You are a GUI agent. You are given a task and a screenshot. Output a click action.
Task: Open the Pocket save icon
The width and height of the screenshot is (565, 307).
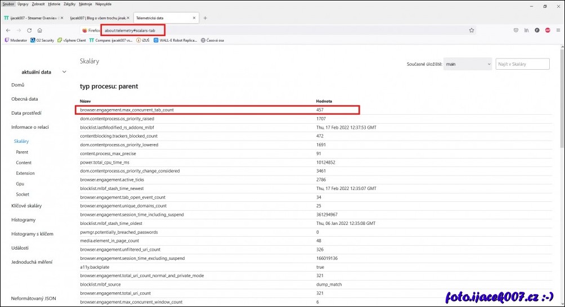pos(516,30)
